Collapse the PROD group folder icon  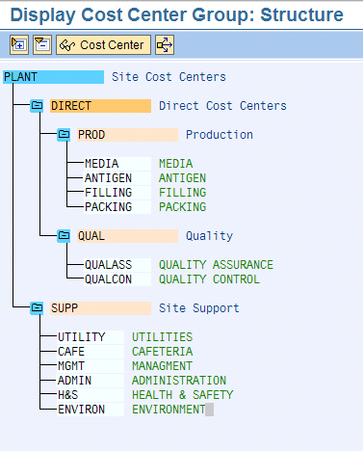click(x=64, y=135)
